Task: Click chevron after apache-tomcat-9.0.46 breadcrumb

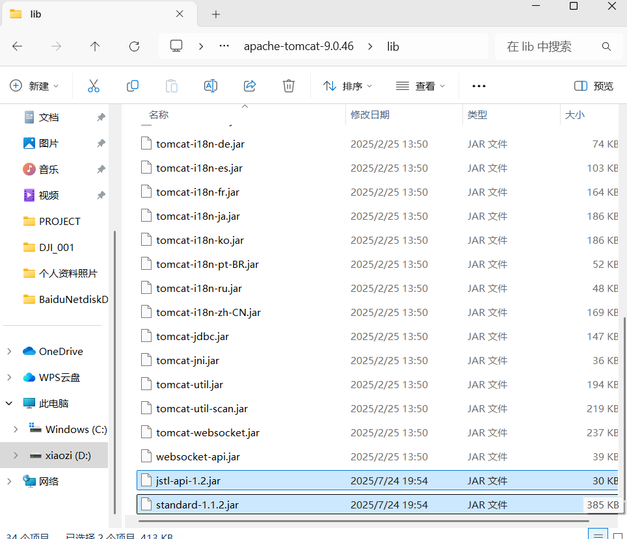Action: coord(370,47)
